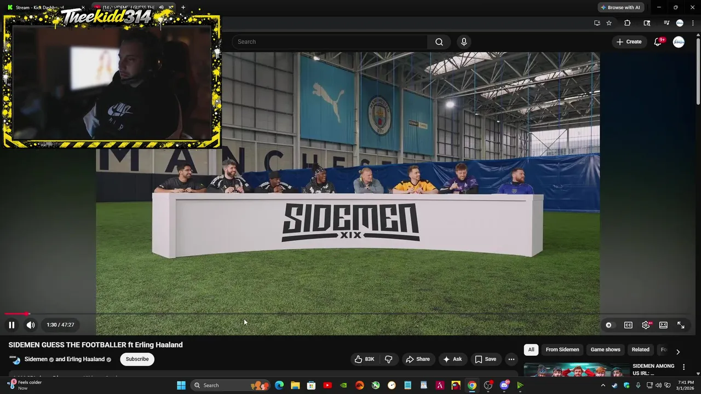This screenshot has height=394, width=701.
Task: Open Google Chrome in the taskbar
Action: coord(472,385)
